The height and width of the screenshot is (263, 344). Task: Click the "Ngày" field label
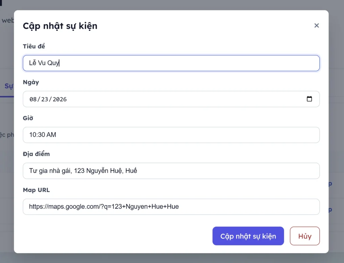[31, 82]
